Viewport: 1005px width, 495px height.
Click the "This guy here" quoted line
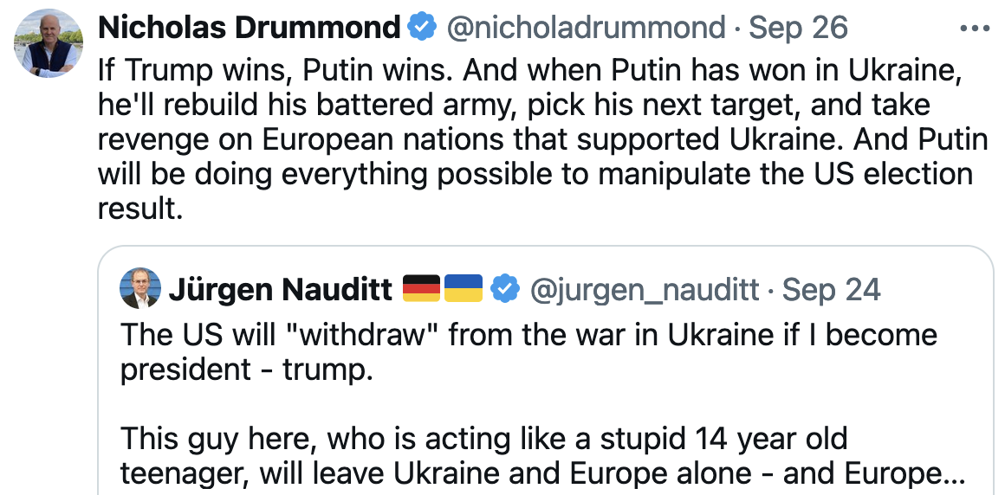221,439
